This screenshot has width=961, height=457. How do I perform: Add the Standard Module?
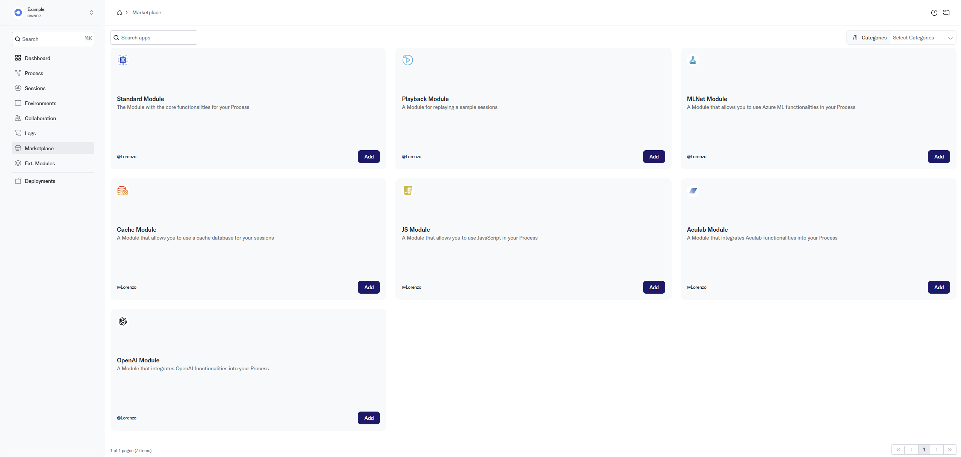pos(369,157)
